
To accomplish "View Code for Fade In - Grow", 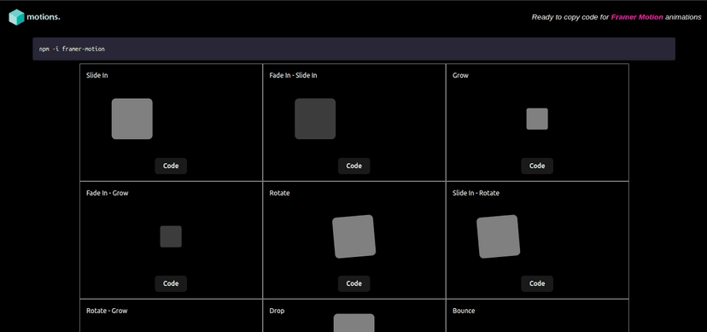I will pyautogui.click(x=171, y=283).
